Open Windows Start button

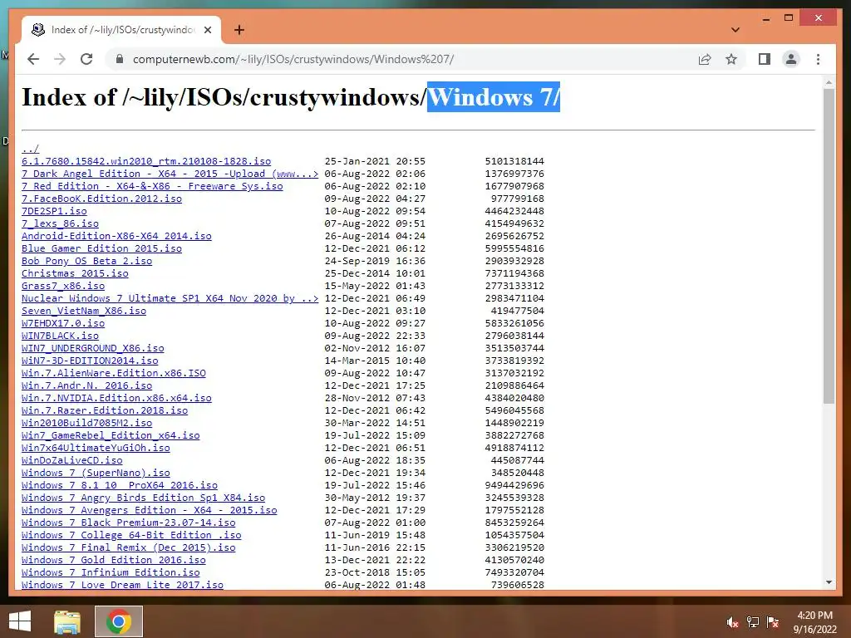tap(20, 621)
